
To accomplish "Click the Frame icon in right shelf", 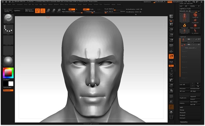I will [x=171, y=75].
